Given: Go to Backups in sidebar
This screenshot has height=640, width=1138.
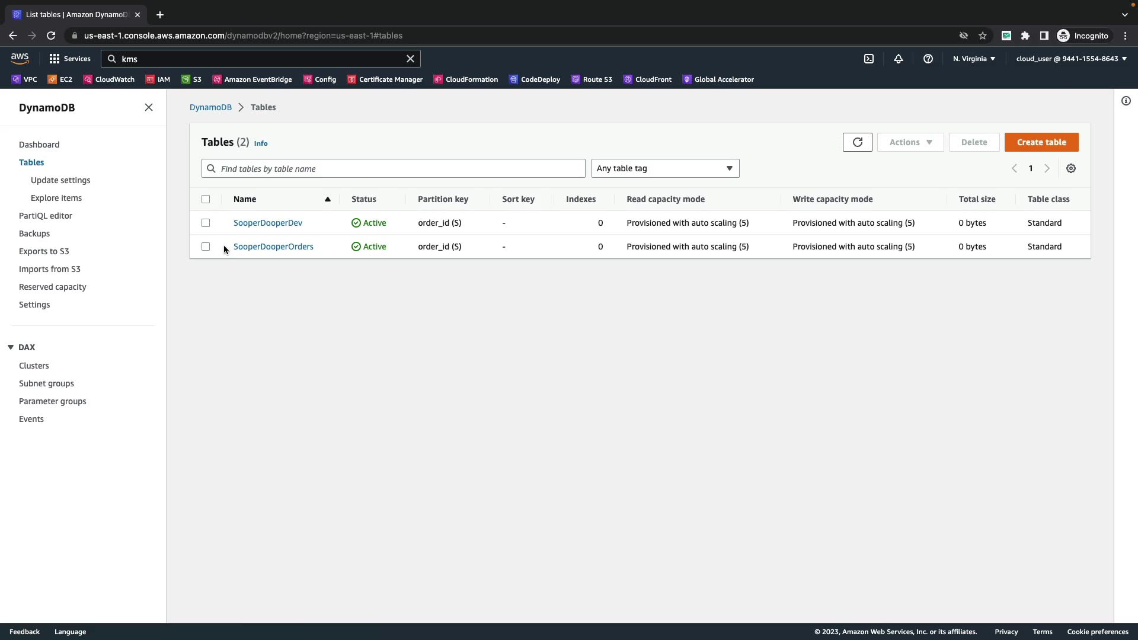Looking at the screenshot, I should 34,233.
